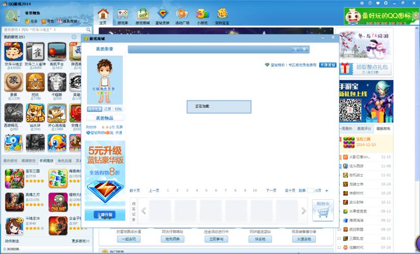Launch 欢乐二人雀神 mahjong game
420x254 pixels.
35,51
